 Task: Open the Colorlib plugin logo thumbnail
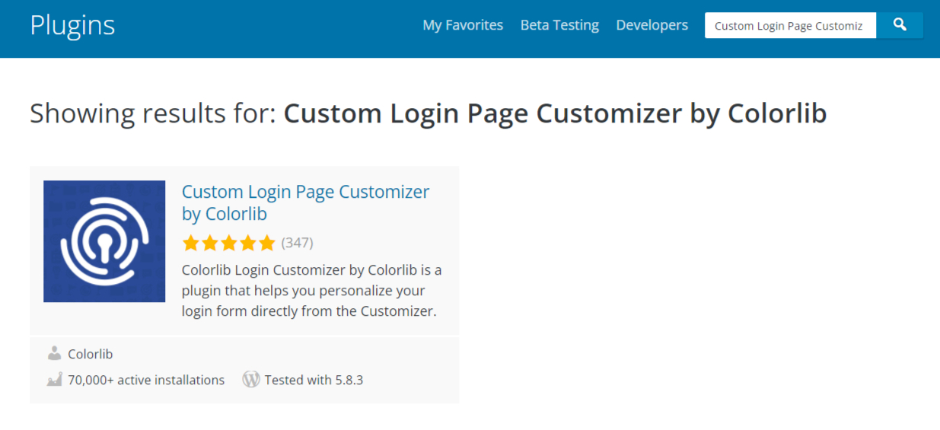(104, 241)
